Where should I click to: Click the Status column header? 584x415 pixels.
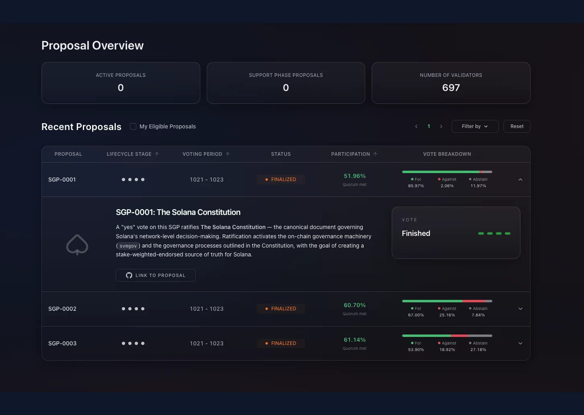[x=281, y=154]
